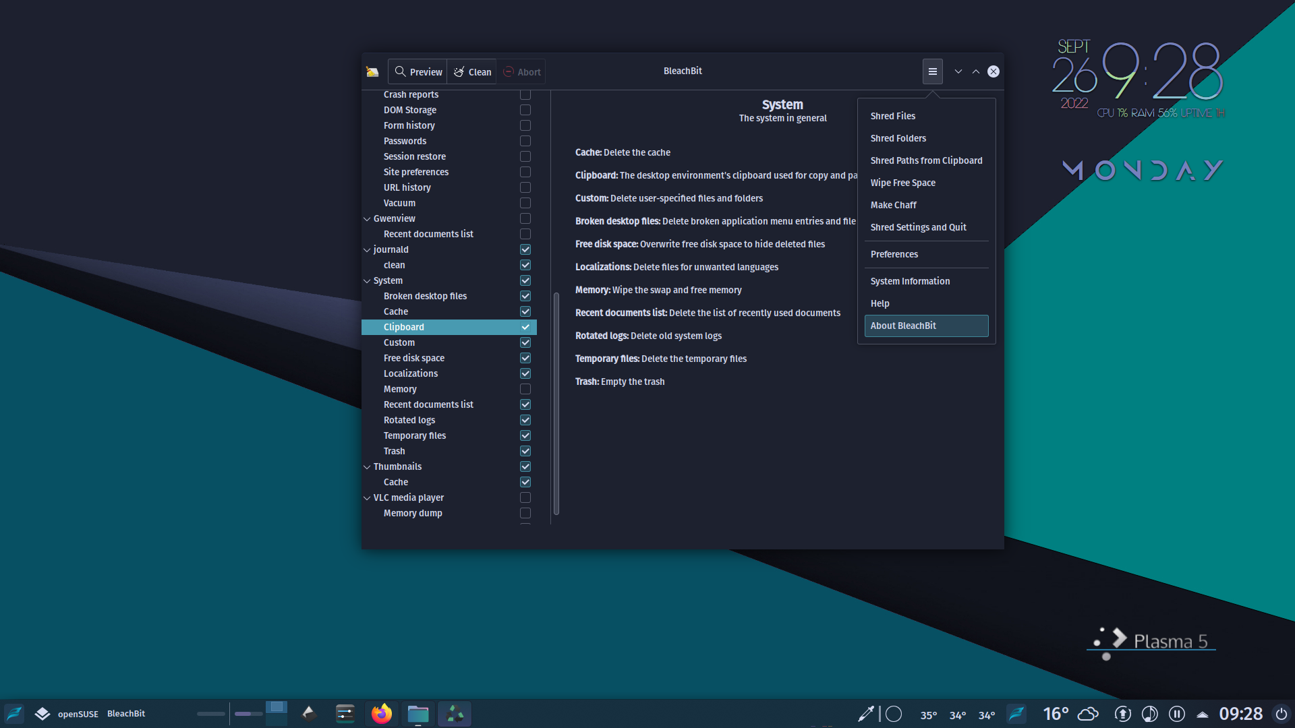Show hidden system tray icons arrow
Viewport: 1295px width, 728px height.
pos(1203,714)
